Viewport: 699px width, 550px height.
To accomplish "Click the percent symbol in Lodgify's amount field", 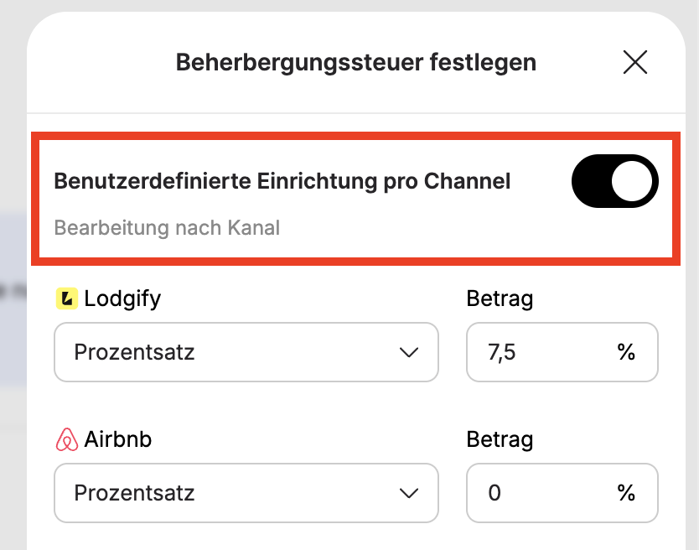I will tap(626, 352).
